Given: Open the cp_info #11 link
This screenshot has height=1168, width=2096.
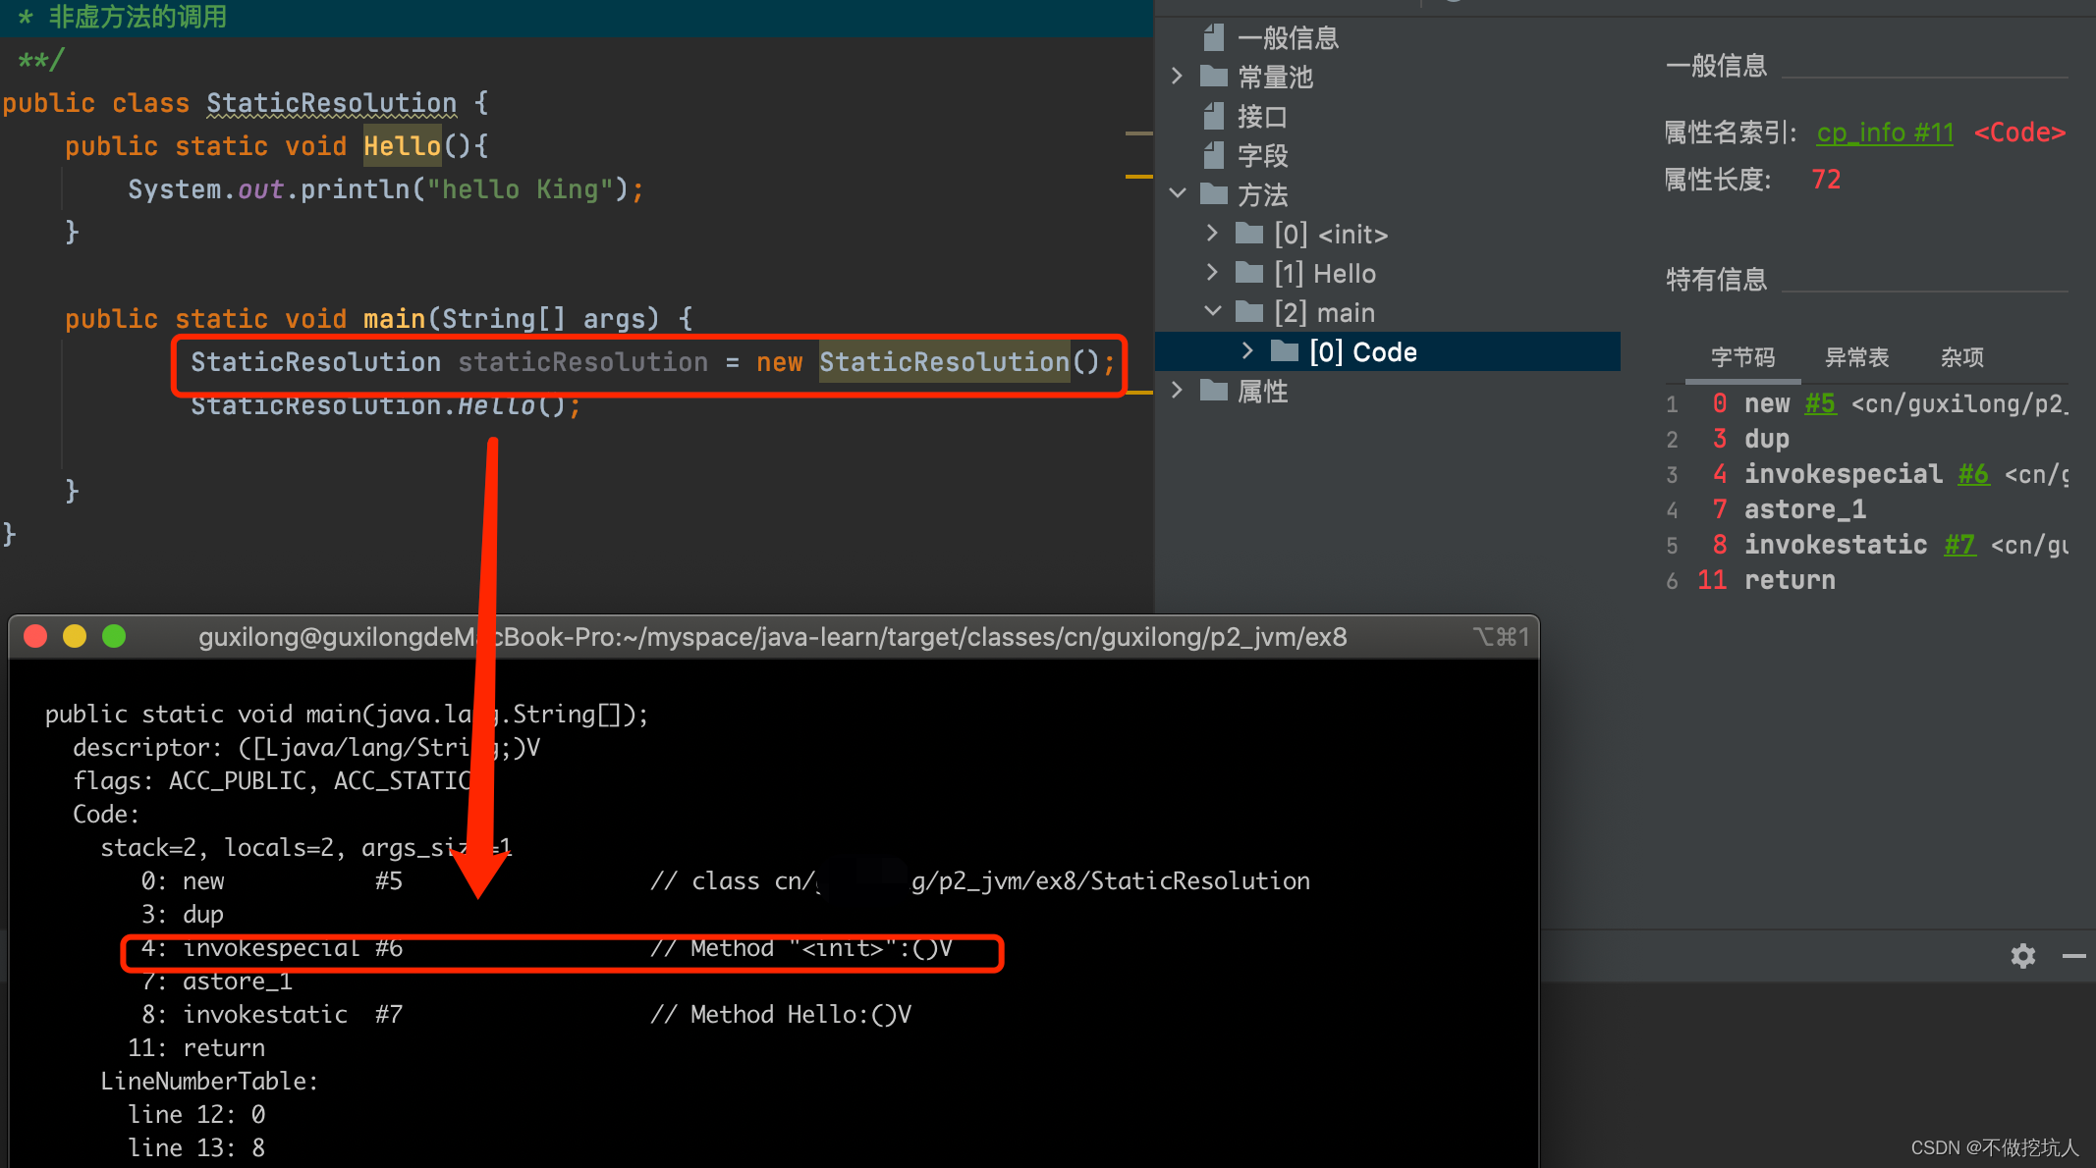Looking at the screenshot, I should point(1884,133).
